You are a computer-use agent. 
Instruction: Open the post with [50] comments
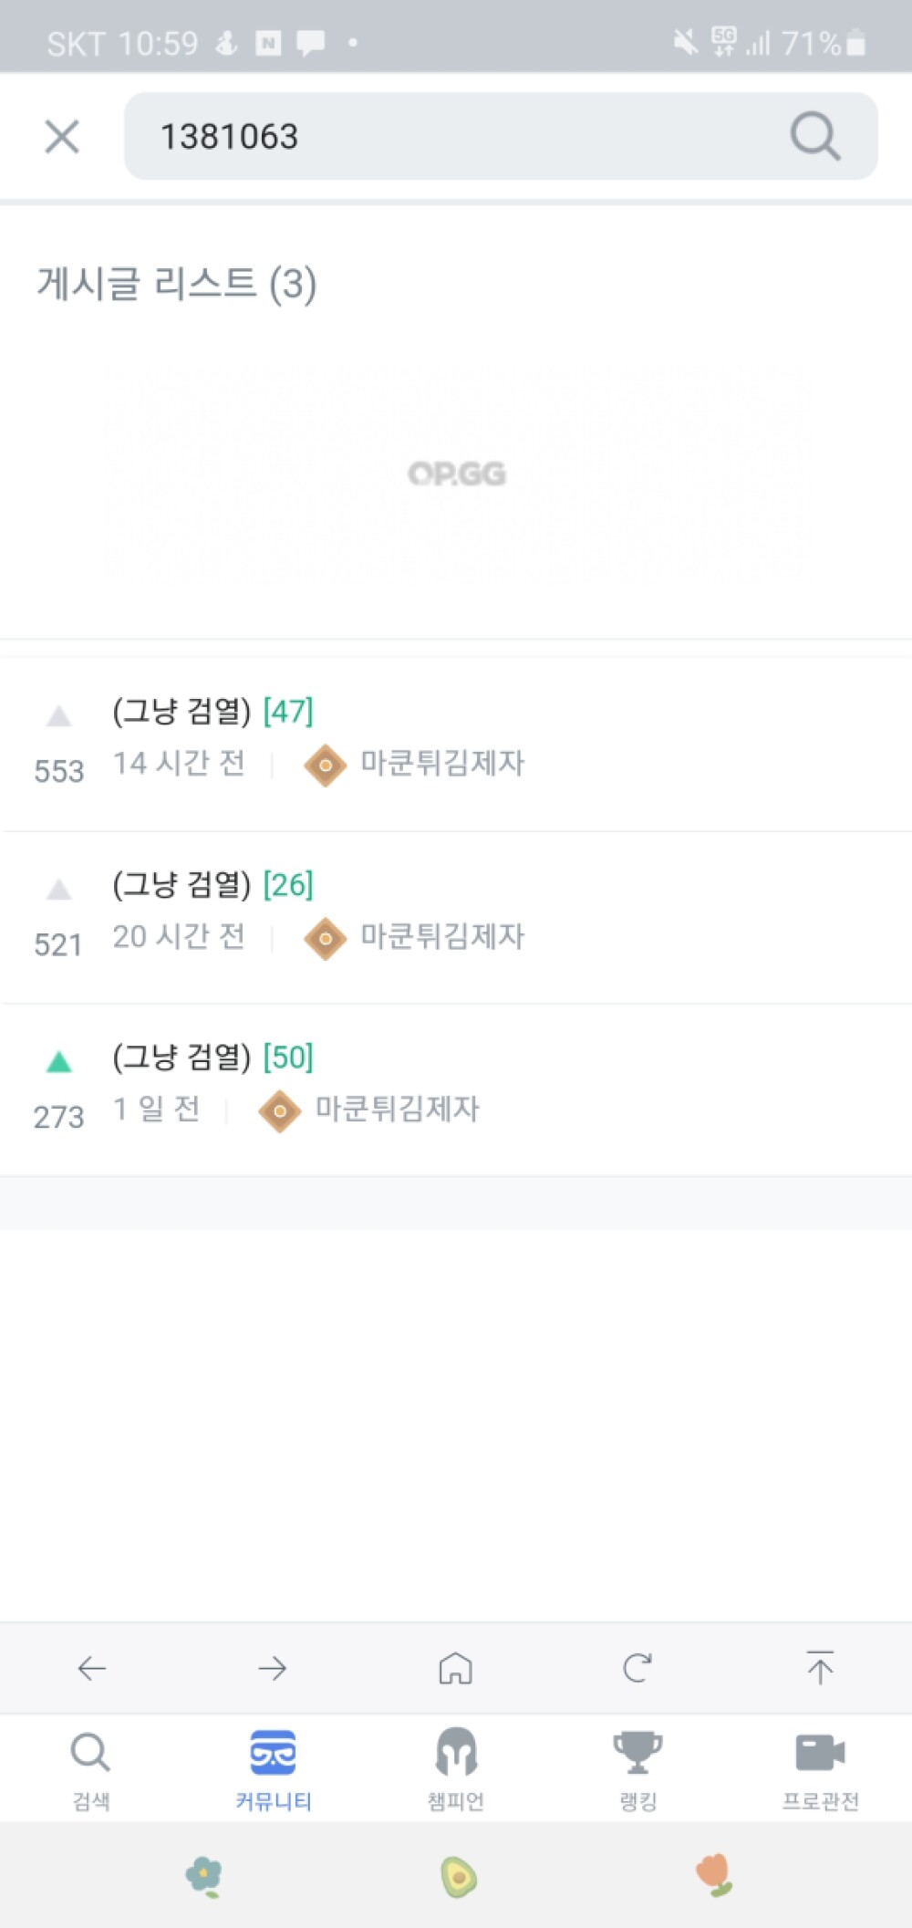(212, 1058)
